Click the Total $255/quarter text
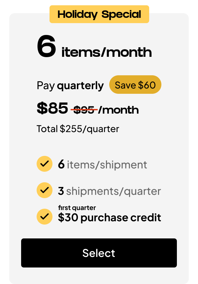The image size is (198, 284). pyautogui.click(x=78, y=128)
